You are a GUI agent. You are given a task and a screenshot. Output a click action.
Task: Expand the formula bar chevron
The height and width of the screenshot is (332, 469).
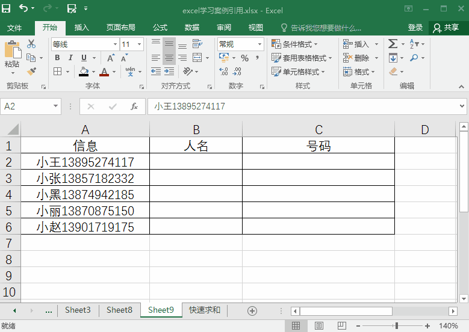pyautogui.click(x=462, y=106)
